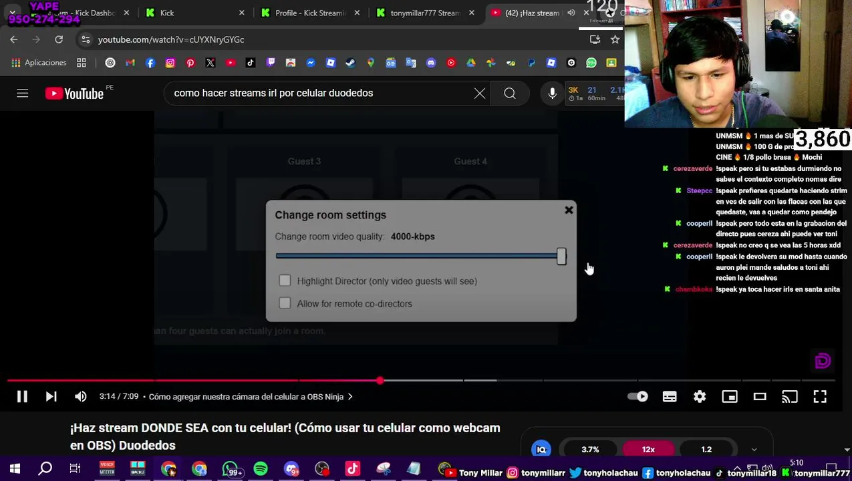Mute the video volume speaker icon
Image resolution: width=852 pixels, height=481 pixels.
tap(80, 397)
